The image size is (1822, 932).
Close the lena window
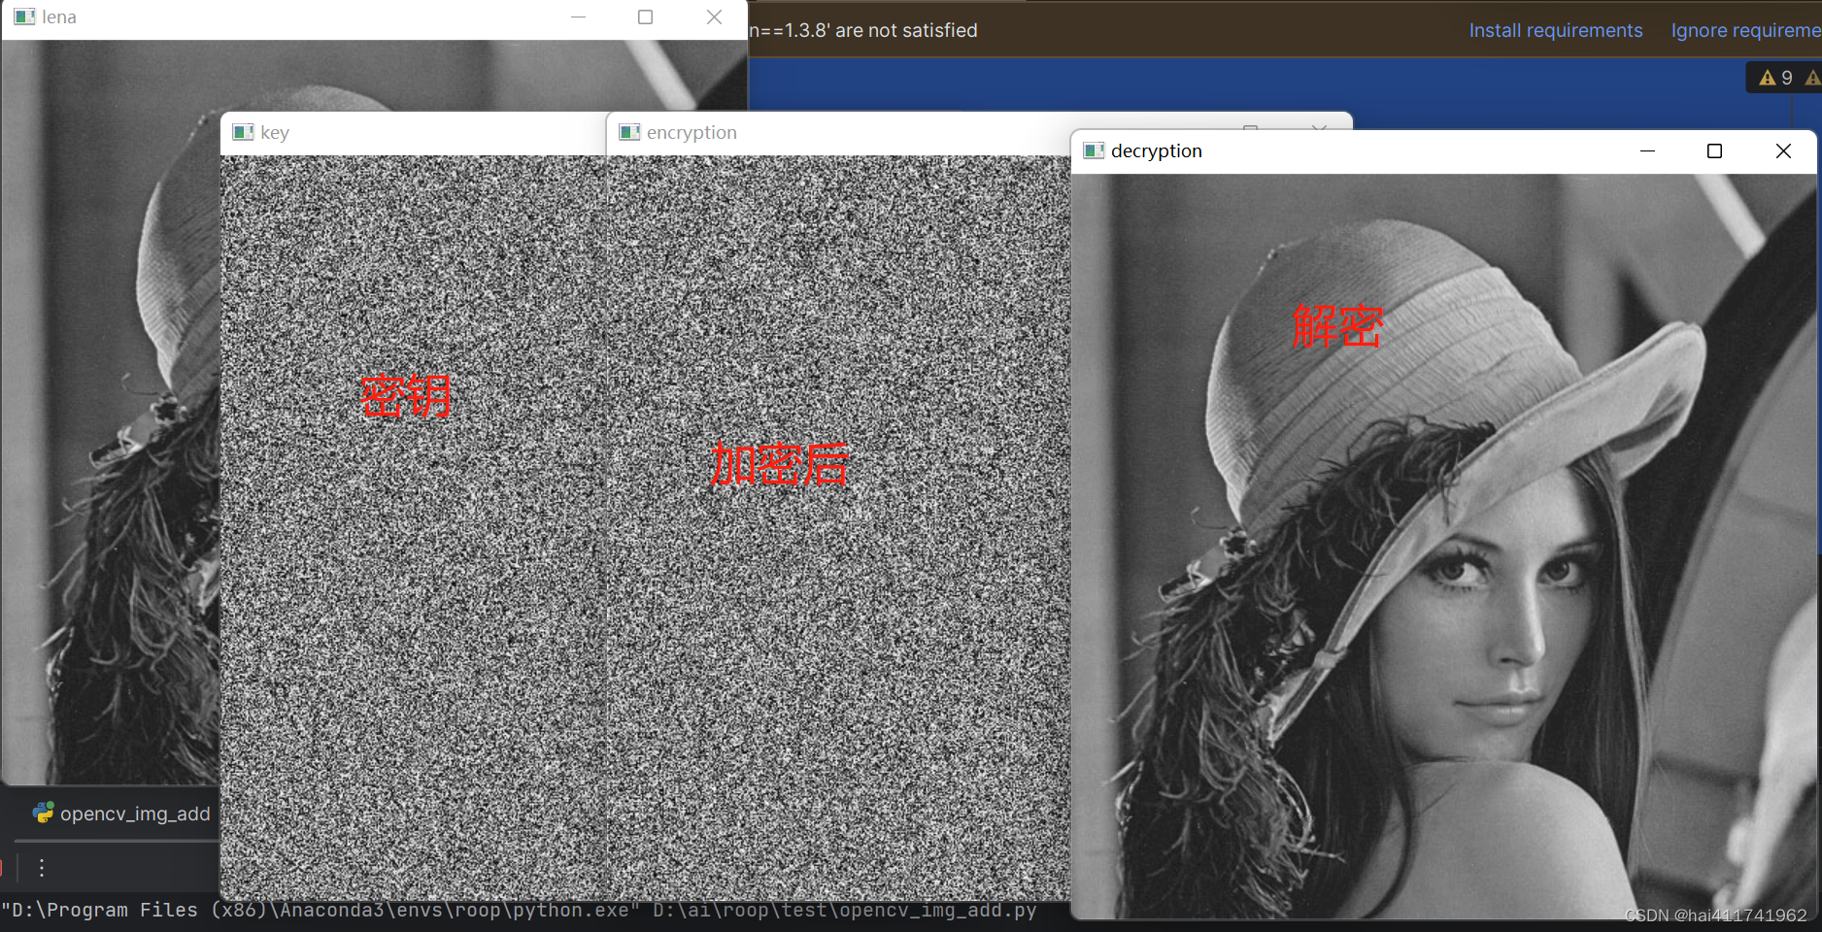pos(714,17)
